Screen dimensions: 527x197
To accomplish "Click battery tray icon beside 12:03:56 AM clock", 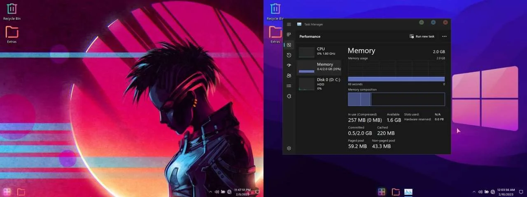I will click(486, 192).
